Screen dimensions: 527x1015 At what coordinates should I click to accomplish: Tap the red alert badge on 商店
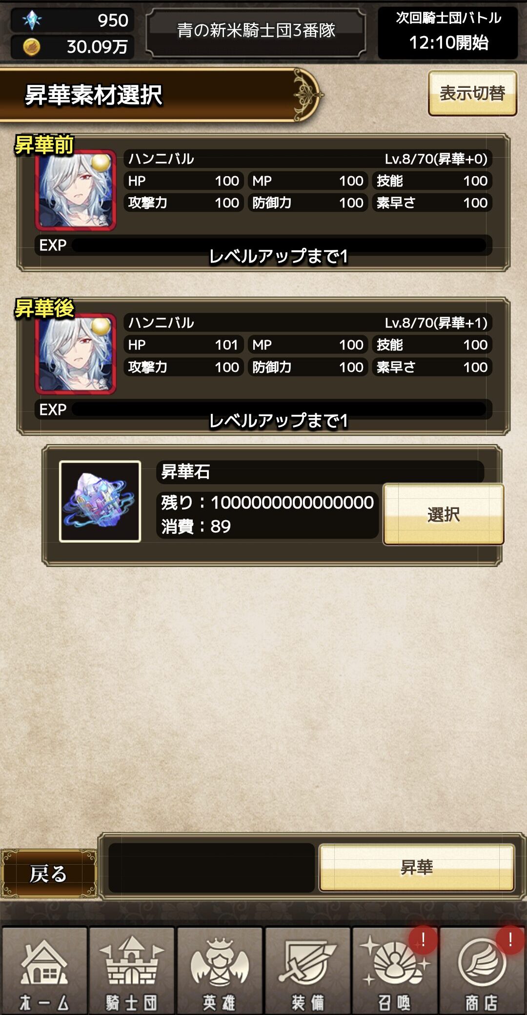click(x=510, y=939)
